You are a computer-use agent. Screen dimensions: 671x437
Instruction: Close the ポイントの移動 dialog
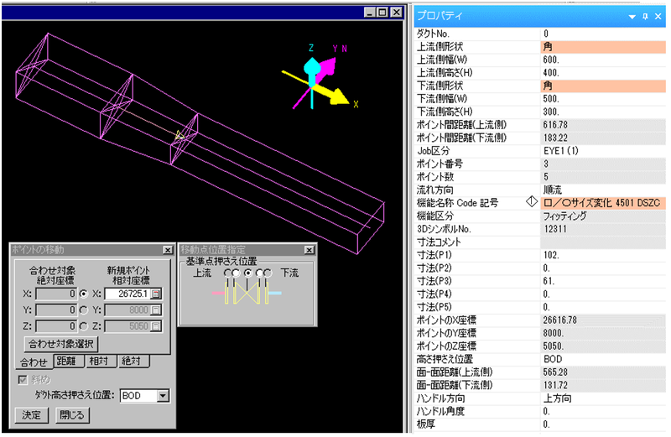click(167, 250)
